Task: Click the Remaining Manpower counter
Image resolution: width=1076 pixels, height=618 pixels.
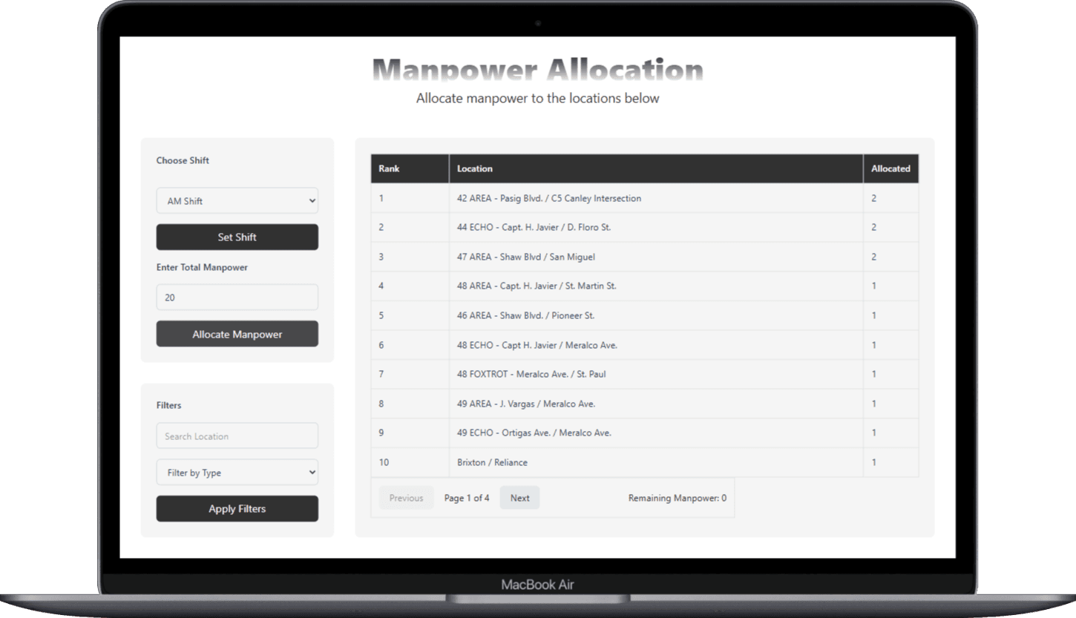Action: [677, 497]
